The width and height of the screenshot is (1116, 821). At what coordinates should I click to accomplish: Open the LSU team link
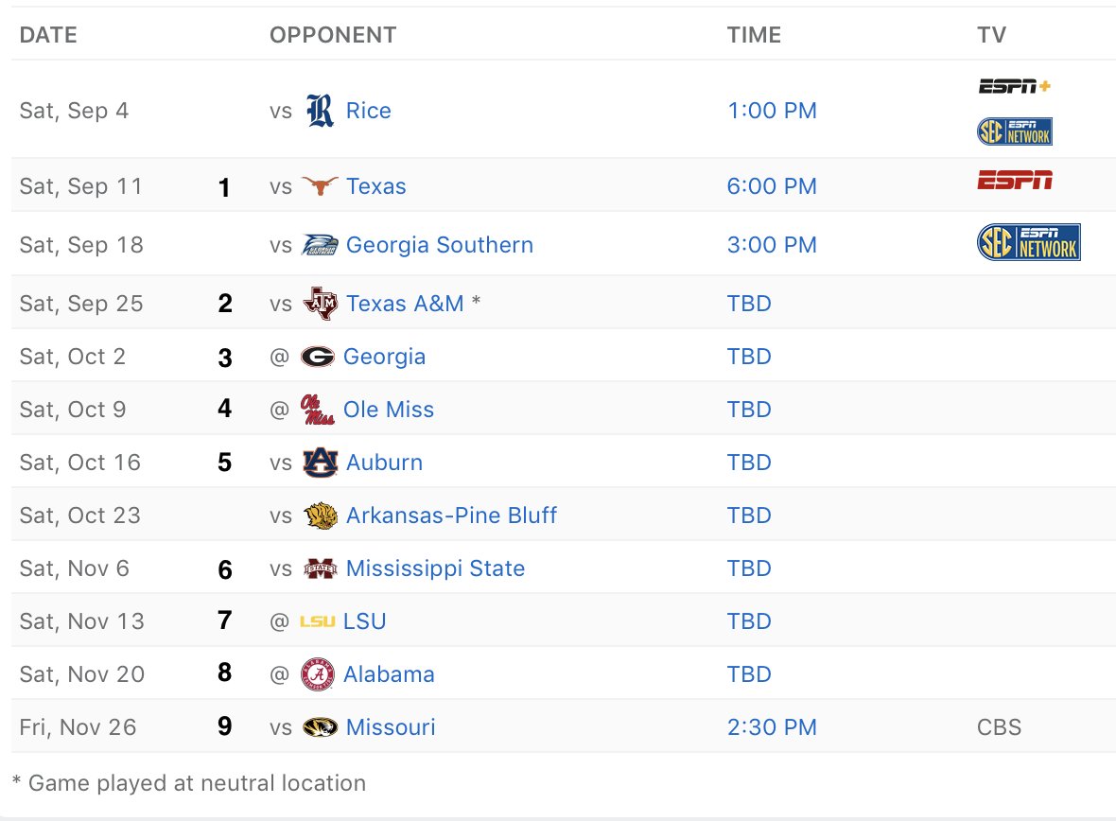click(x=365, y=621)
